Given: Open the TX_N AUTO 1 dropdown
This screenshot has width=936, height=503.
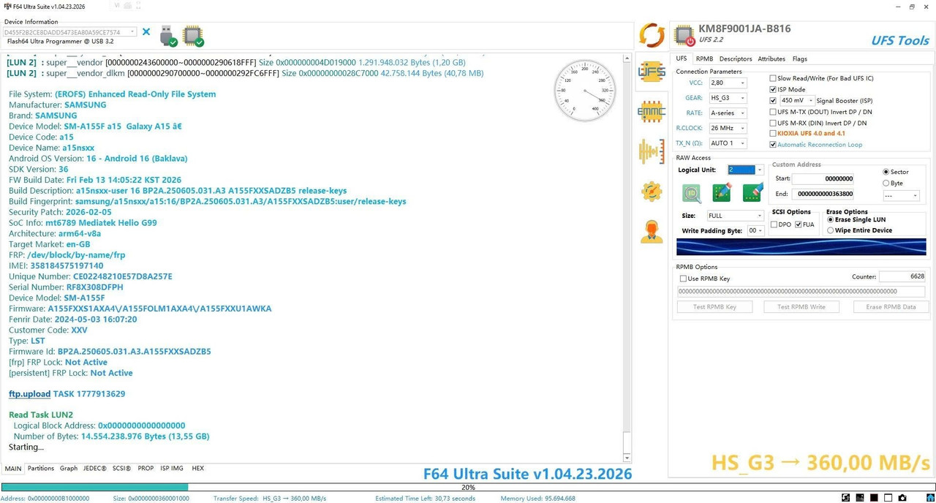Looking at the screenshot, I should click(x=728, y=143).
